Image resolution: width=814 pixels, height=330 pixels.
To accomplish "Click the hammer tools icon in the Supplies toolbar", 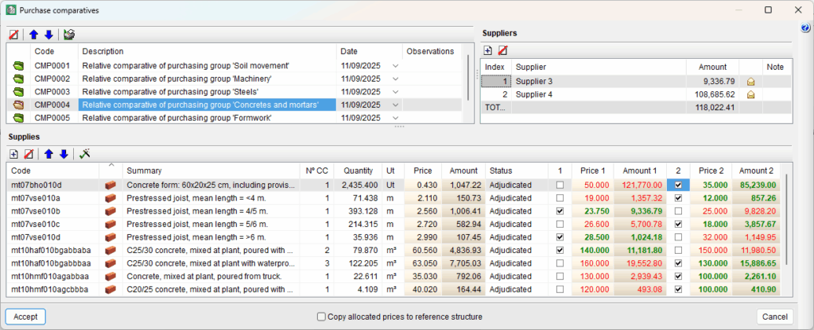I will pos(85,153).
